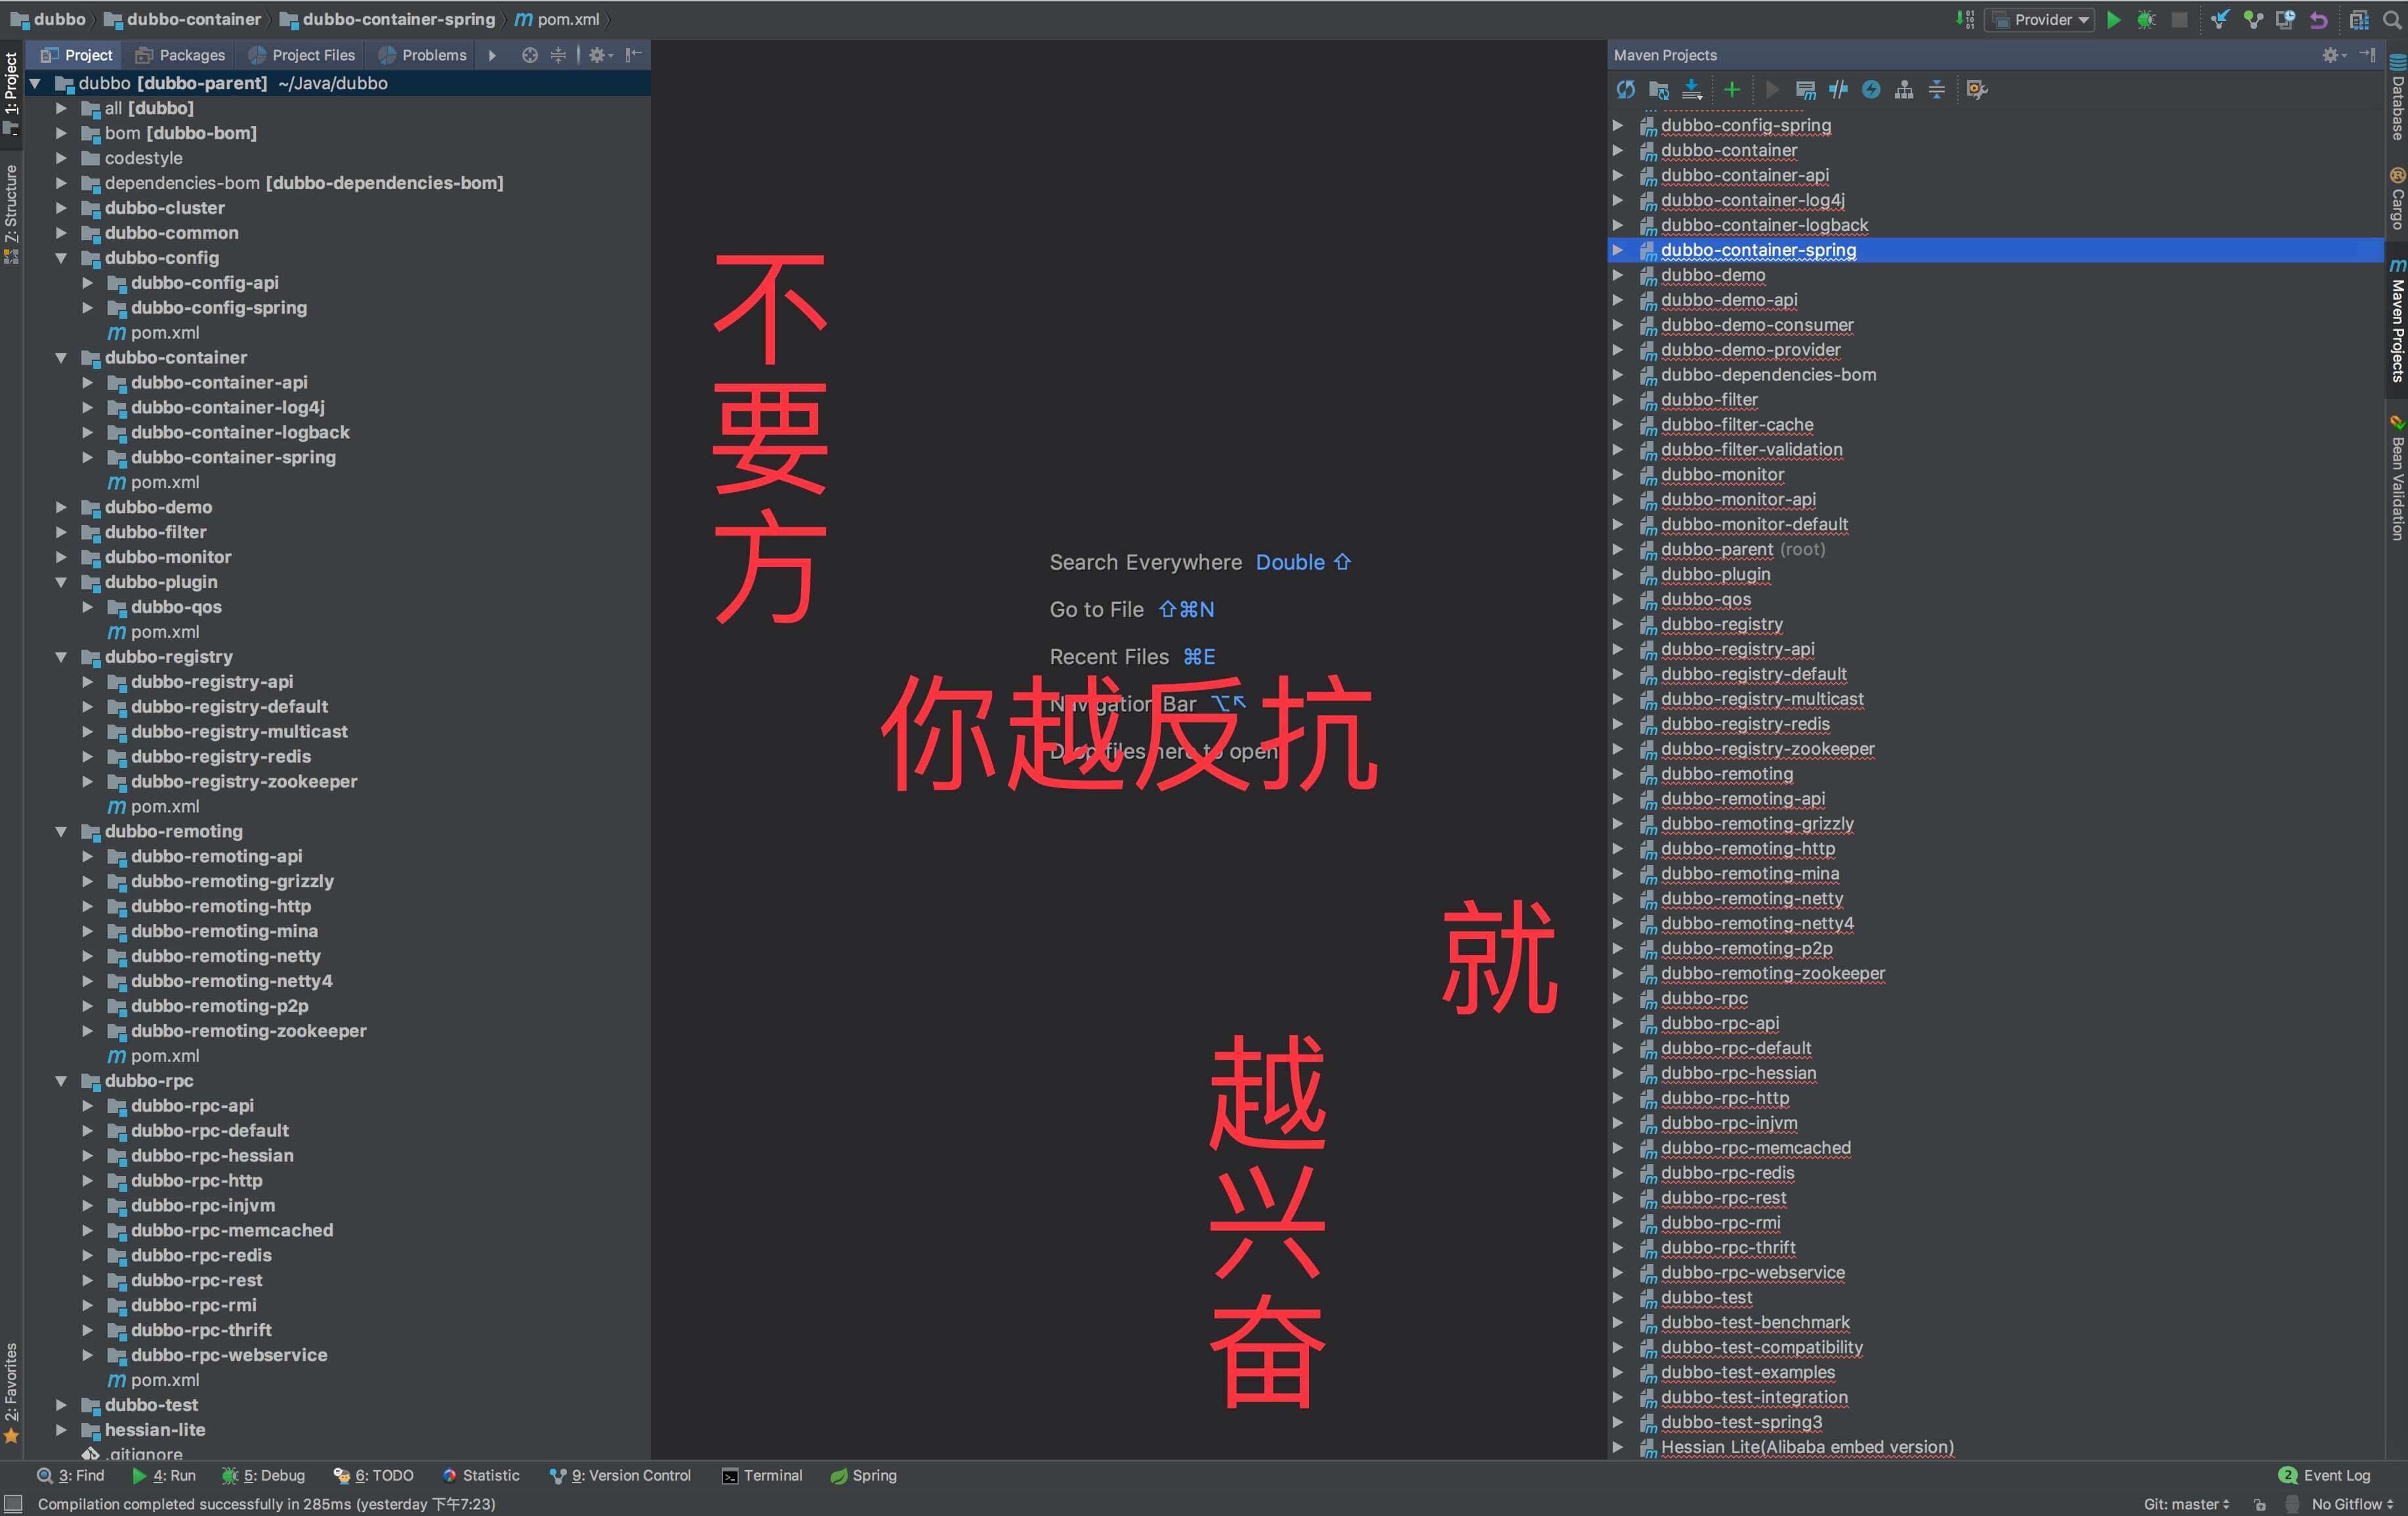Toggle tool window quick access button
This screenshot has height=1516, width=2408.
[x=13, y=1504]
